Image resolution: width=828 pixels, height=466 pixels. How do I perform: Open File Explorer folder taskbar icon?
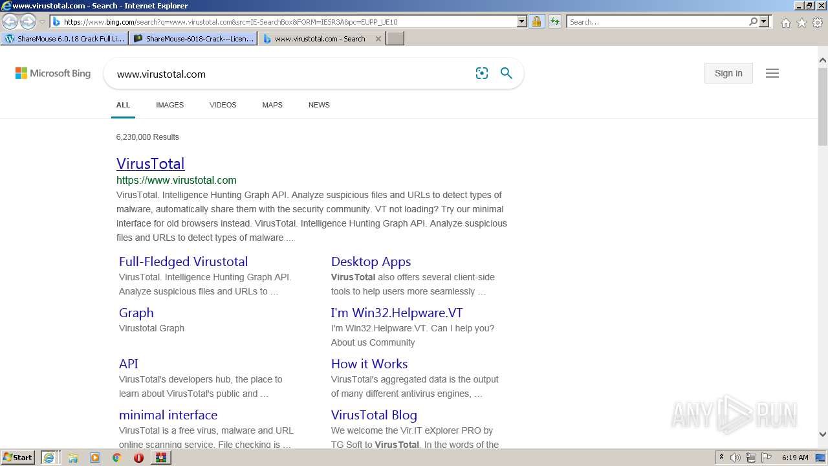click(x=73, y=458)
